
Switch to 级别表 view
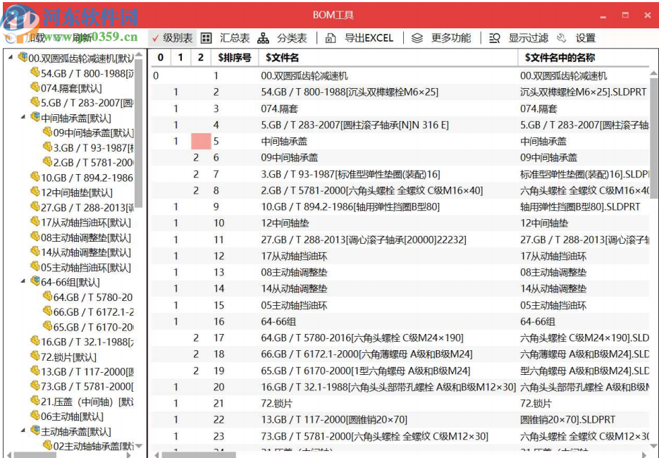point(172,38)
